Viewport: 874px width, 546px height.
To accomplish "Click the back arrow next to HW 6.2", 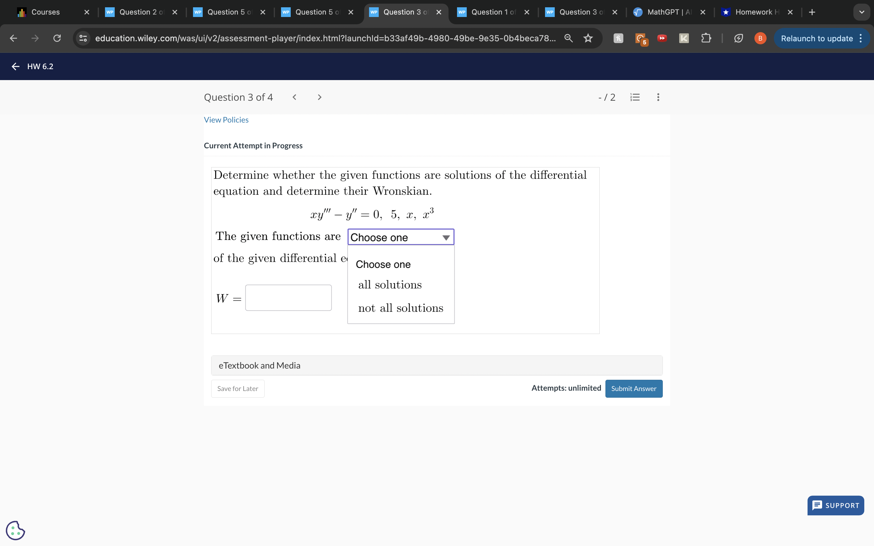I will (x=15, y=66).
